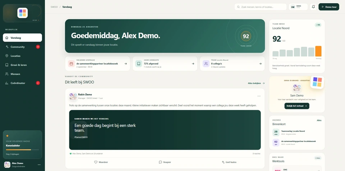Click the 28 AUG date badge
Image resolution: width=345 pixels, height=171 pixels.
click(x=276, y=133)
